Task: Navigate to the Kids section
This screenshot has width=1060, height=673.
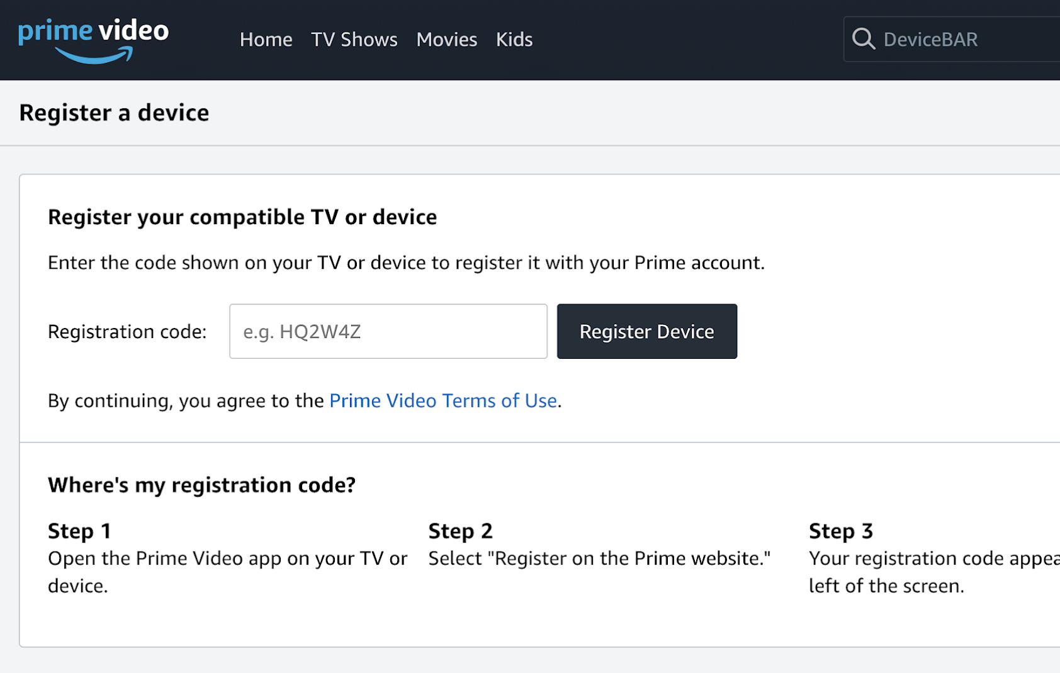Action: coord(514,40)
